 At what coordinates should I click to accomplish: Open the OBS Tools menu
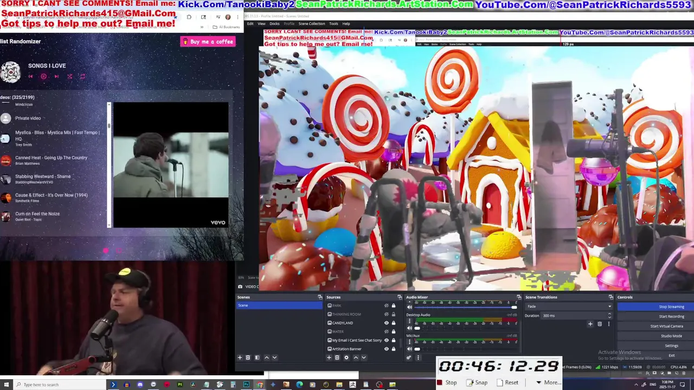pyautogui.click(x=333, y=24)
